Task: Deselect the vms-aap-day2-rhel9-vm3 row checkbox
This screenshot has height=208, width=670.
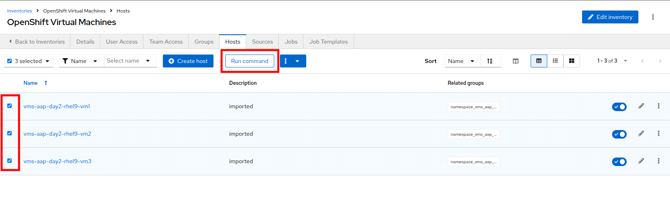Action: 10,161
